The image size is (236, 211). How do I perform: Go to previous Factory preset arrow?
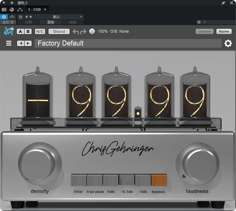tap(21, 43)
